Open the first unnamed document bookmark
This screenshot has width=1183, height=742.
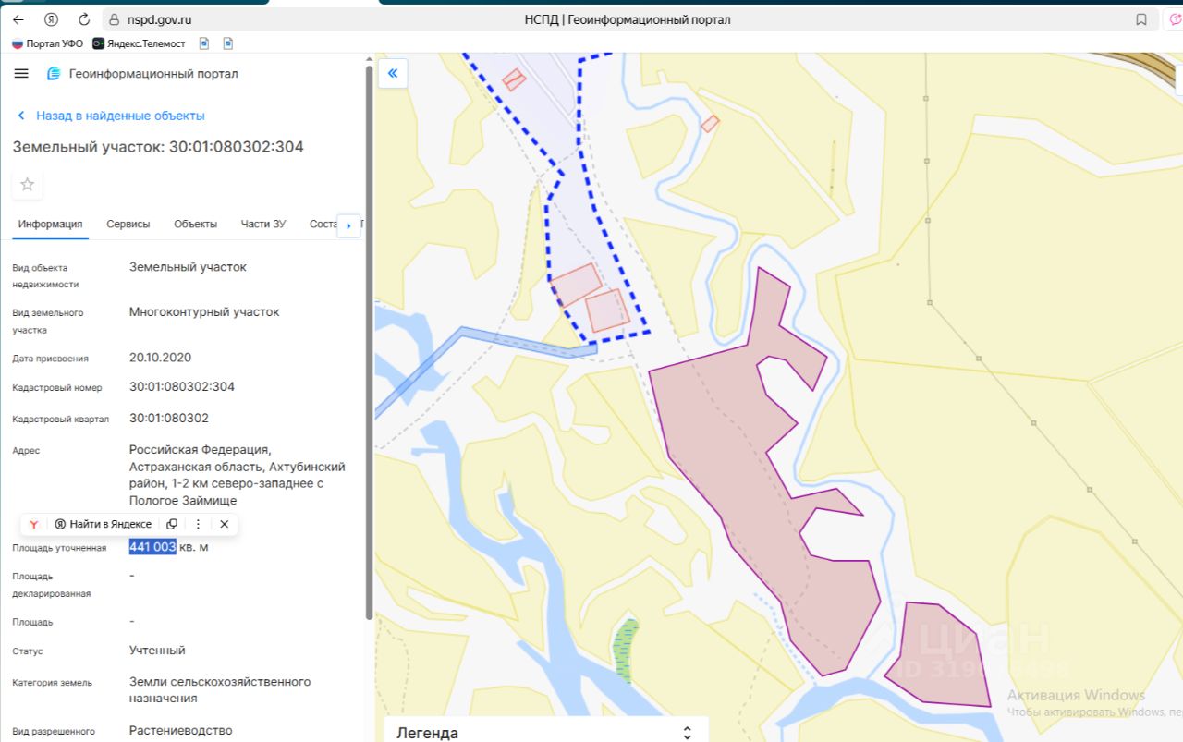click(204, 43)
